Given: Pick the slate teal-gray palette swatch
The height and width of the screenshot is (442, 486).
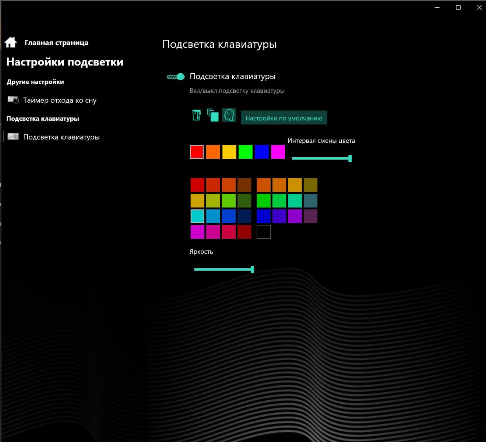Looking at the screenshot, I should [x=310, y=201].
